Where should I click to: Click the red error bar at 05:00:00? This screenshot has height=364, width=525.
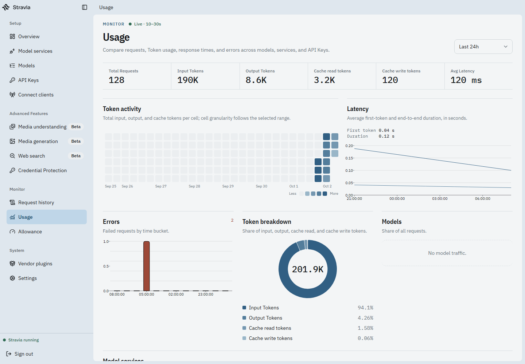pos(147,266)
